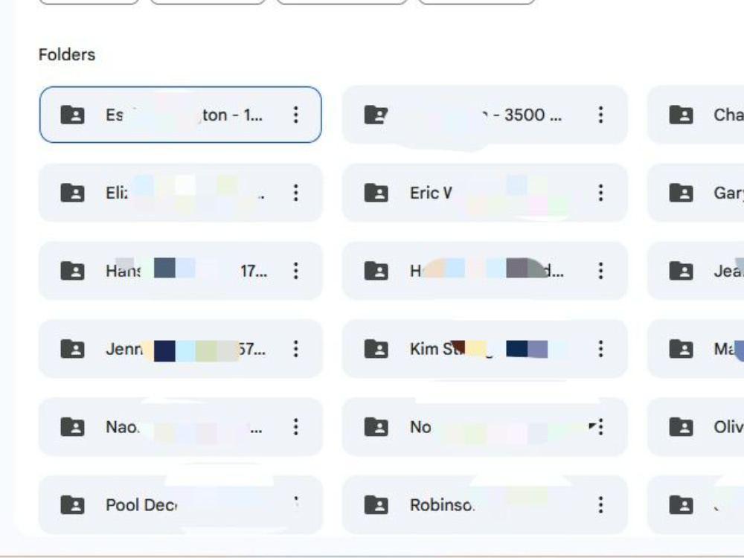This screenshot has height=558, width=744.
Task: Click the shared folder icon beside Eli folder
Action: (73, 193)
